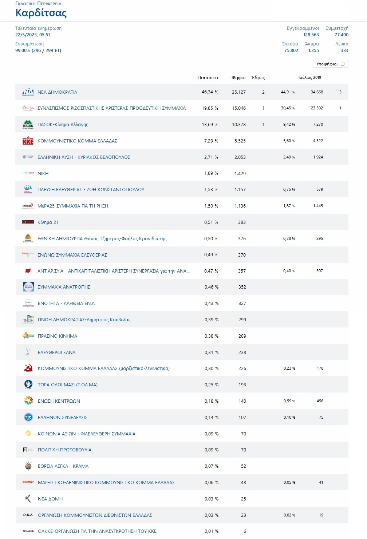
Task: Open the ΠΑΣΟΚ-Κίνημα Αλλαγής link
Action: (x=63, y=125)
